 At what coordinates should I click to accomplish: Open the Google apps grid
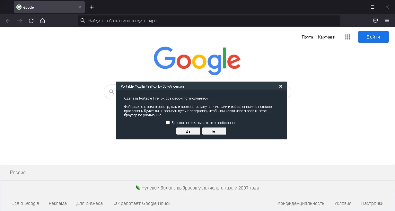(347, 37)
